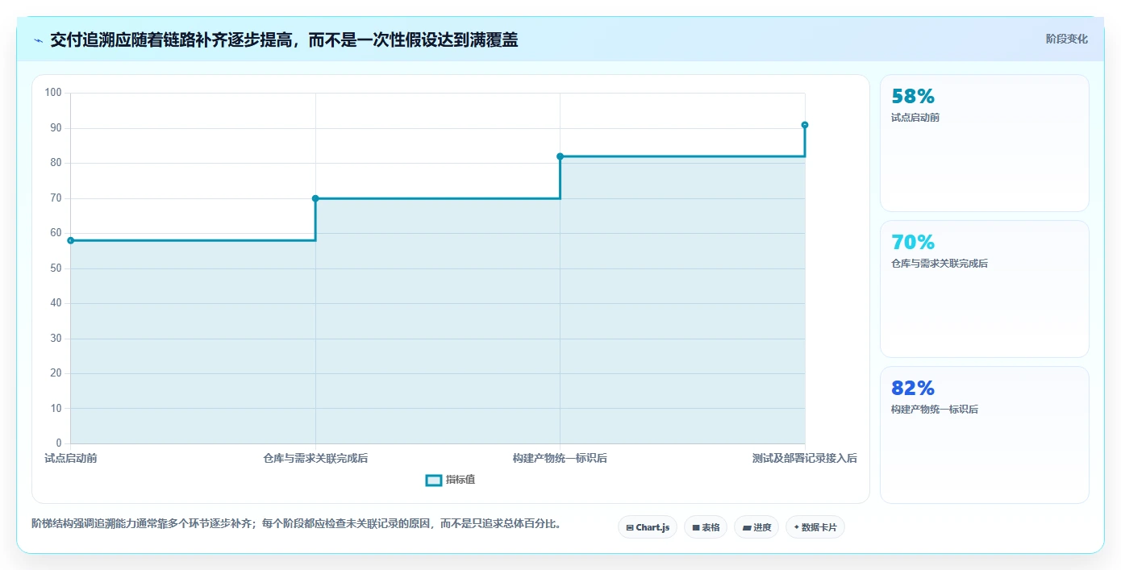Select the 进度 chip

coord(756,527)
